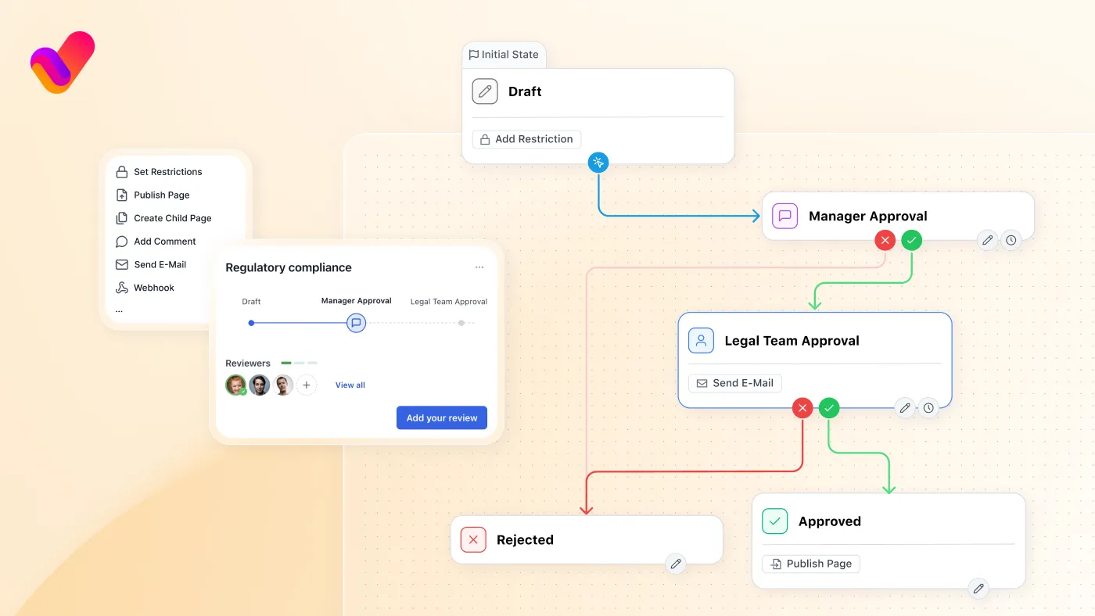This screenshot has height=616, width=1095.
Task: Add a reviewer with the plus button
Action: point(307,385)
